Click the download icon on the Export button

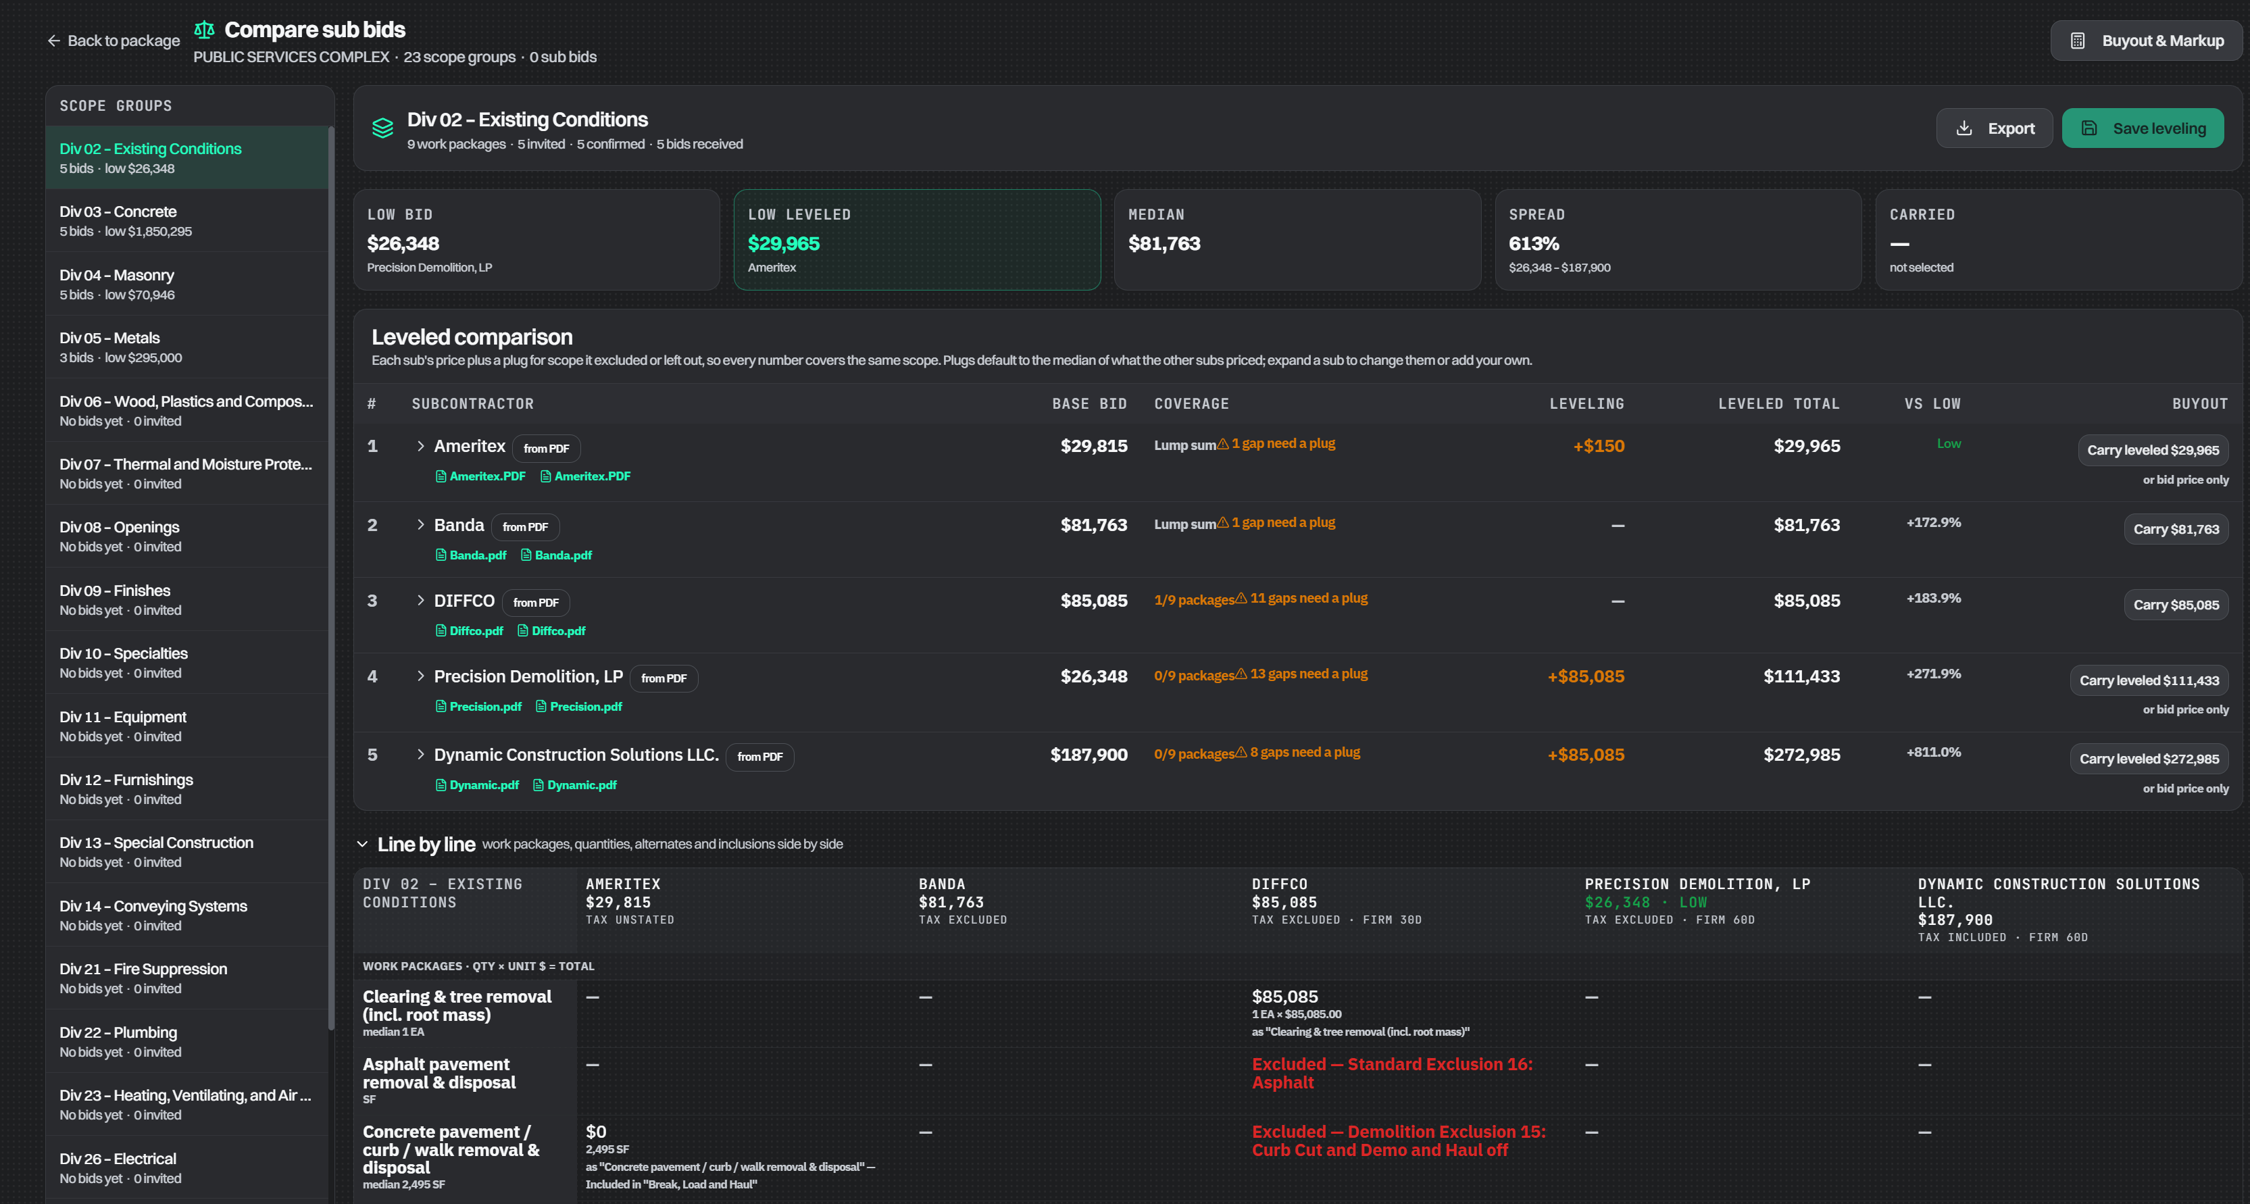[1964, 128]
